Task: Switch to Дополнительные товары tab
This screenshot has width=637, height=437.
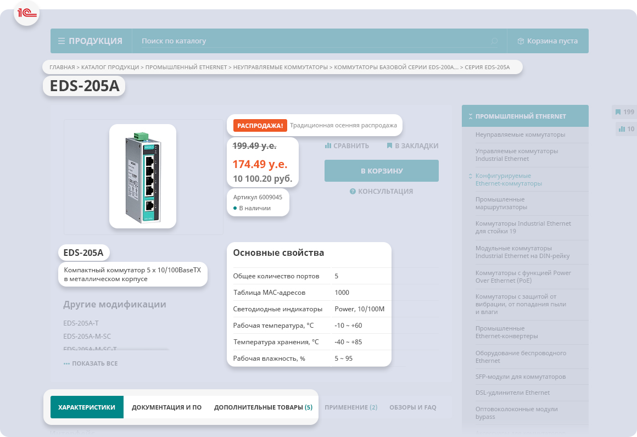Action: tap(263, 407)
